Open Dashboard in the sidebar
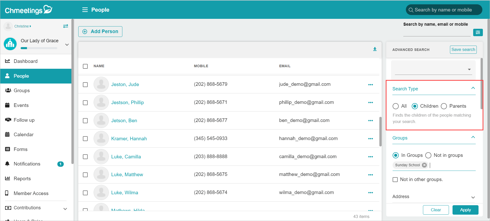The height and width of the screenshot is (221, 490). (x=36, y=61)
